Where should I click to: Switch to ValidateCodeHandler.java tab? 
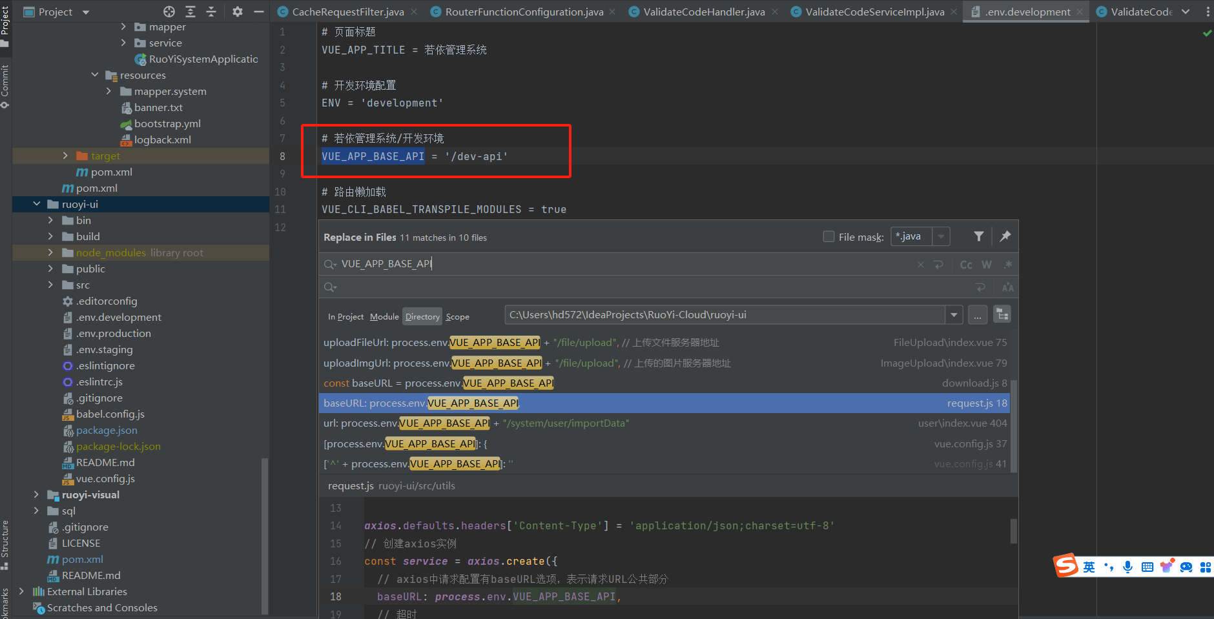coord(704,12)
